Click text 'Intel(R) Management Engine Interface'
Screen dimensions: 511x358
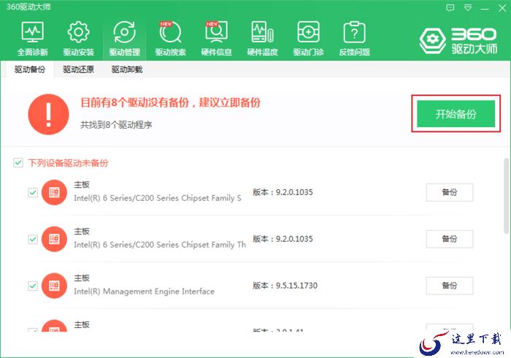[x=144, y=292]
